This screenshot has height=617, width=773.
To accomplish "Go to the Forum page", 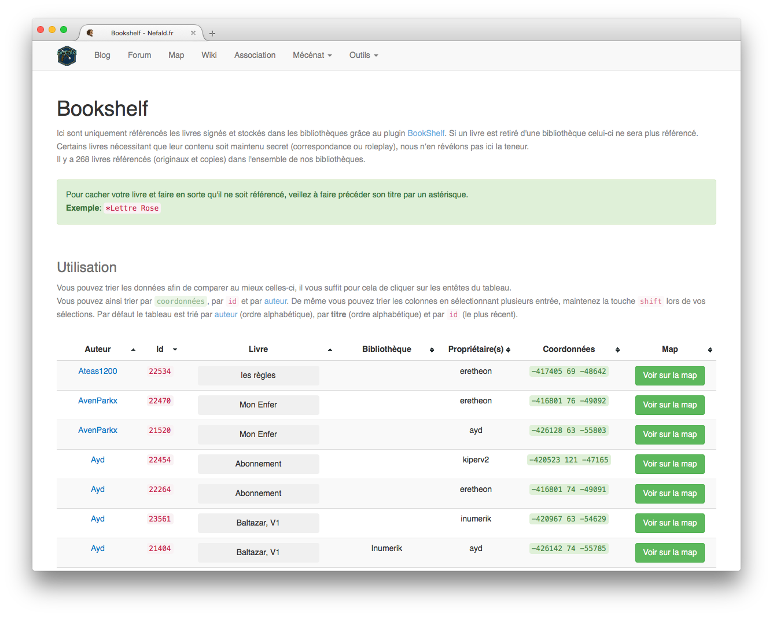I will tap(139, 55).
